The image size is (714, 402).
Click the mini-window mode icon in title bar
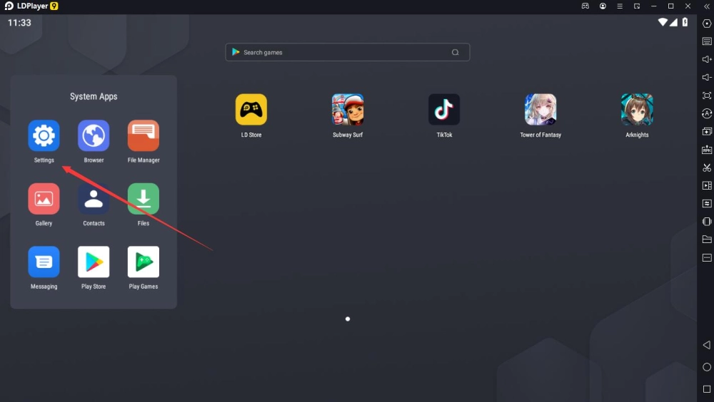[x=637, y=6]
